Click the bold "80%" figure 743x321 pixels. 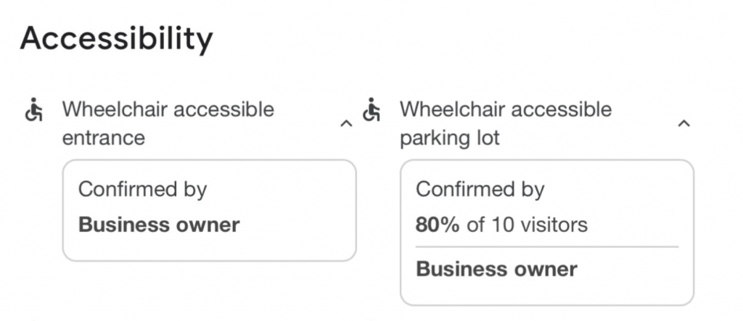(x=437, y=225)
